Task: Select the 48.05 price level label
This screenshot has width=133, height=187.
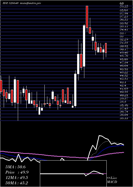Action: pyautogui.click(x=124, y=59)
